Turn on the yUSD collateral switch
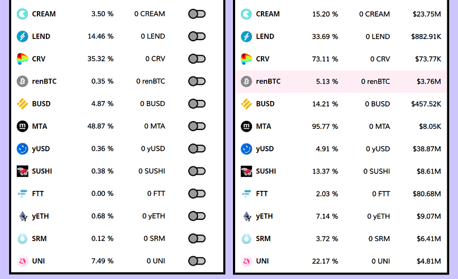458x279 pixels. [x=197, y=148]
